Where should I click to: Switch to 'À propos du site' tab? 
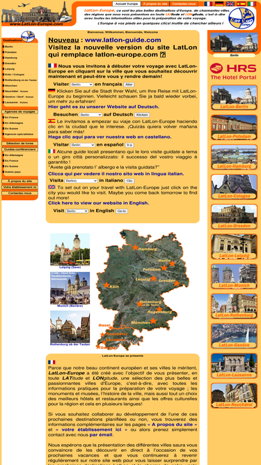pyautogui.click(x=155, y=4)
